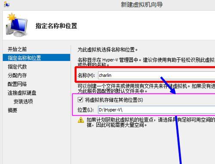215x164 pixels.
Task: Click the yellow warning triangle icon
Action: 81,120
